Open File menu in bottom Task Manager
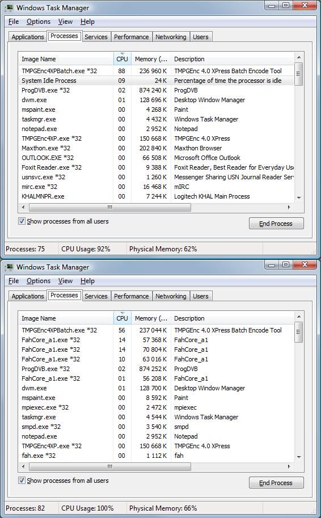Image resolution: width=321 pixels, height=518 pixels. pyautogui.click(x=14, y=281)
